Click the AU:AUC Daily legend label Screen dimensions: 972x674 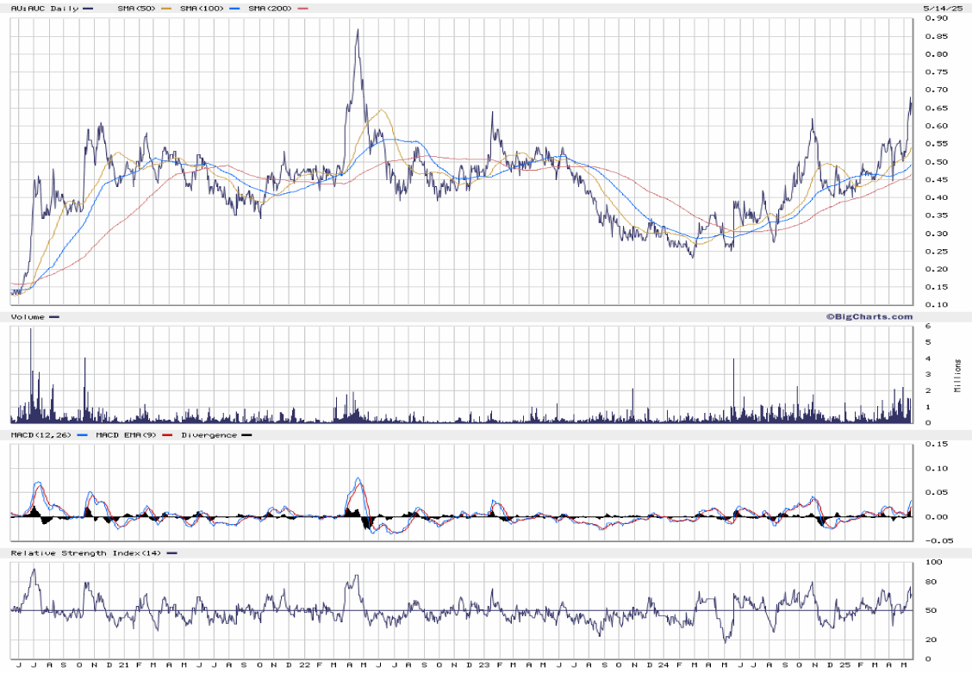[43, 9]
